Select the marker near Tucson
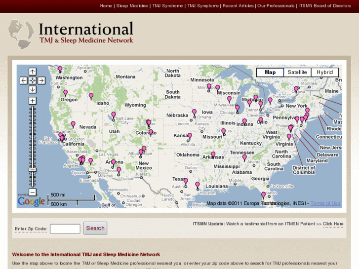The image size is (359, 269). point(119,170)
